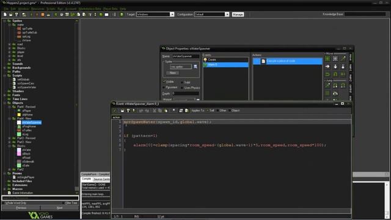The image size is (391, 220).
Task: Expand the Backgrounds folder
Action: [x=4, y=68]
